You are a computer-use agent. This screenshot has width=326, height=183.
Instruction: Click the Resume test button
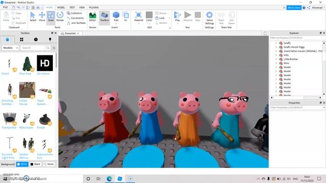[x=188, y=17]
